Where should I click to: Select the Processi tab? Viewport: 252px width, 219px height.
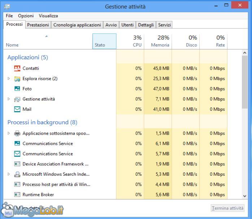14,24
